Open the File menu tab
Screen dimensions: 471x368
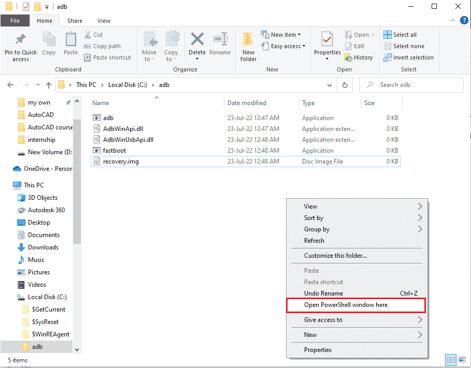[15, 21]
